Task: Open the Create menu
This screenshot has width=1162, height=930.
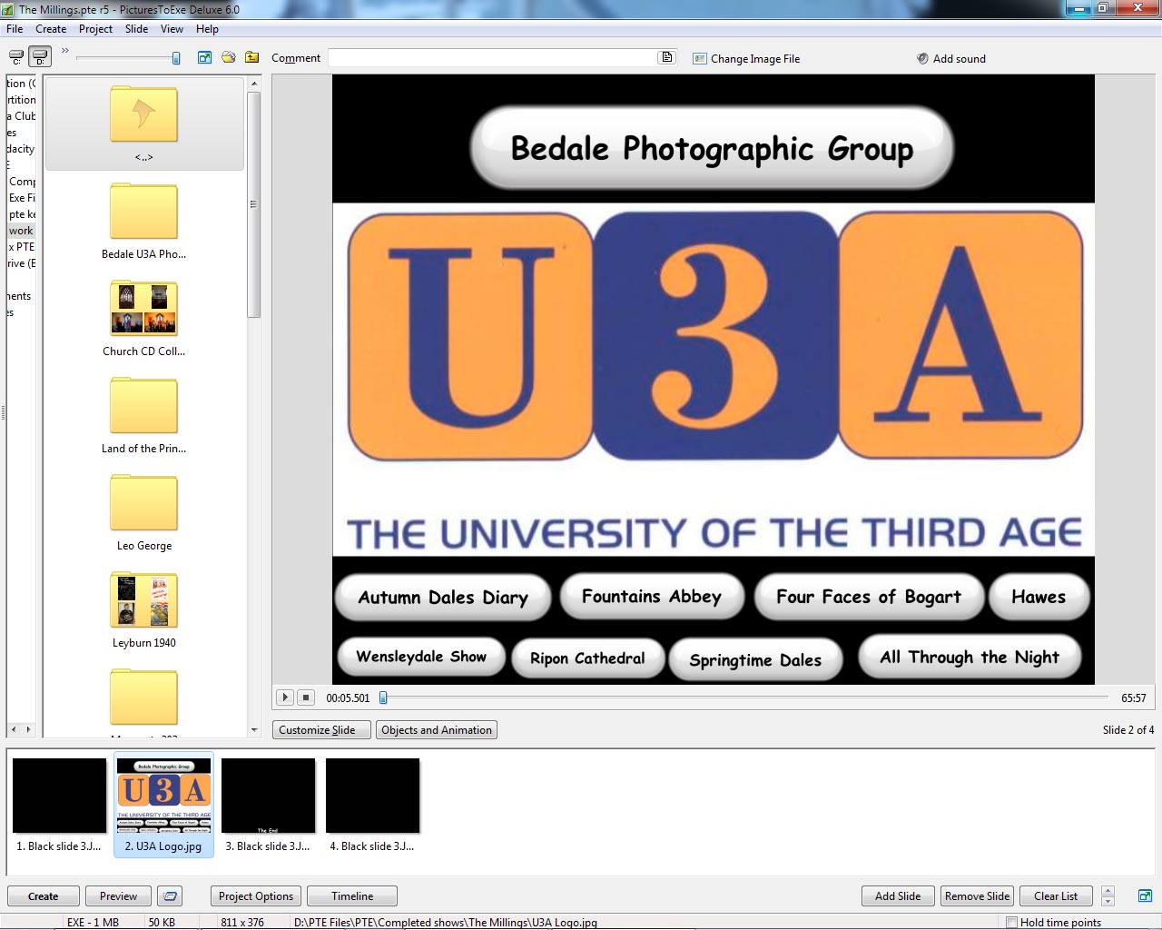Action: 51,29
